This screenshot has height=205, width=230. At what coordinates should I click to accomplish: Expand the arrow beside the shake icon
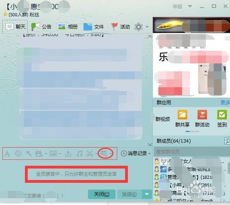tap(46, 154)
